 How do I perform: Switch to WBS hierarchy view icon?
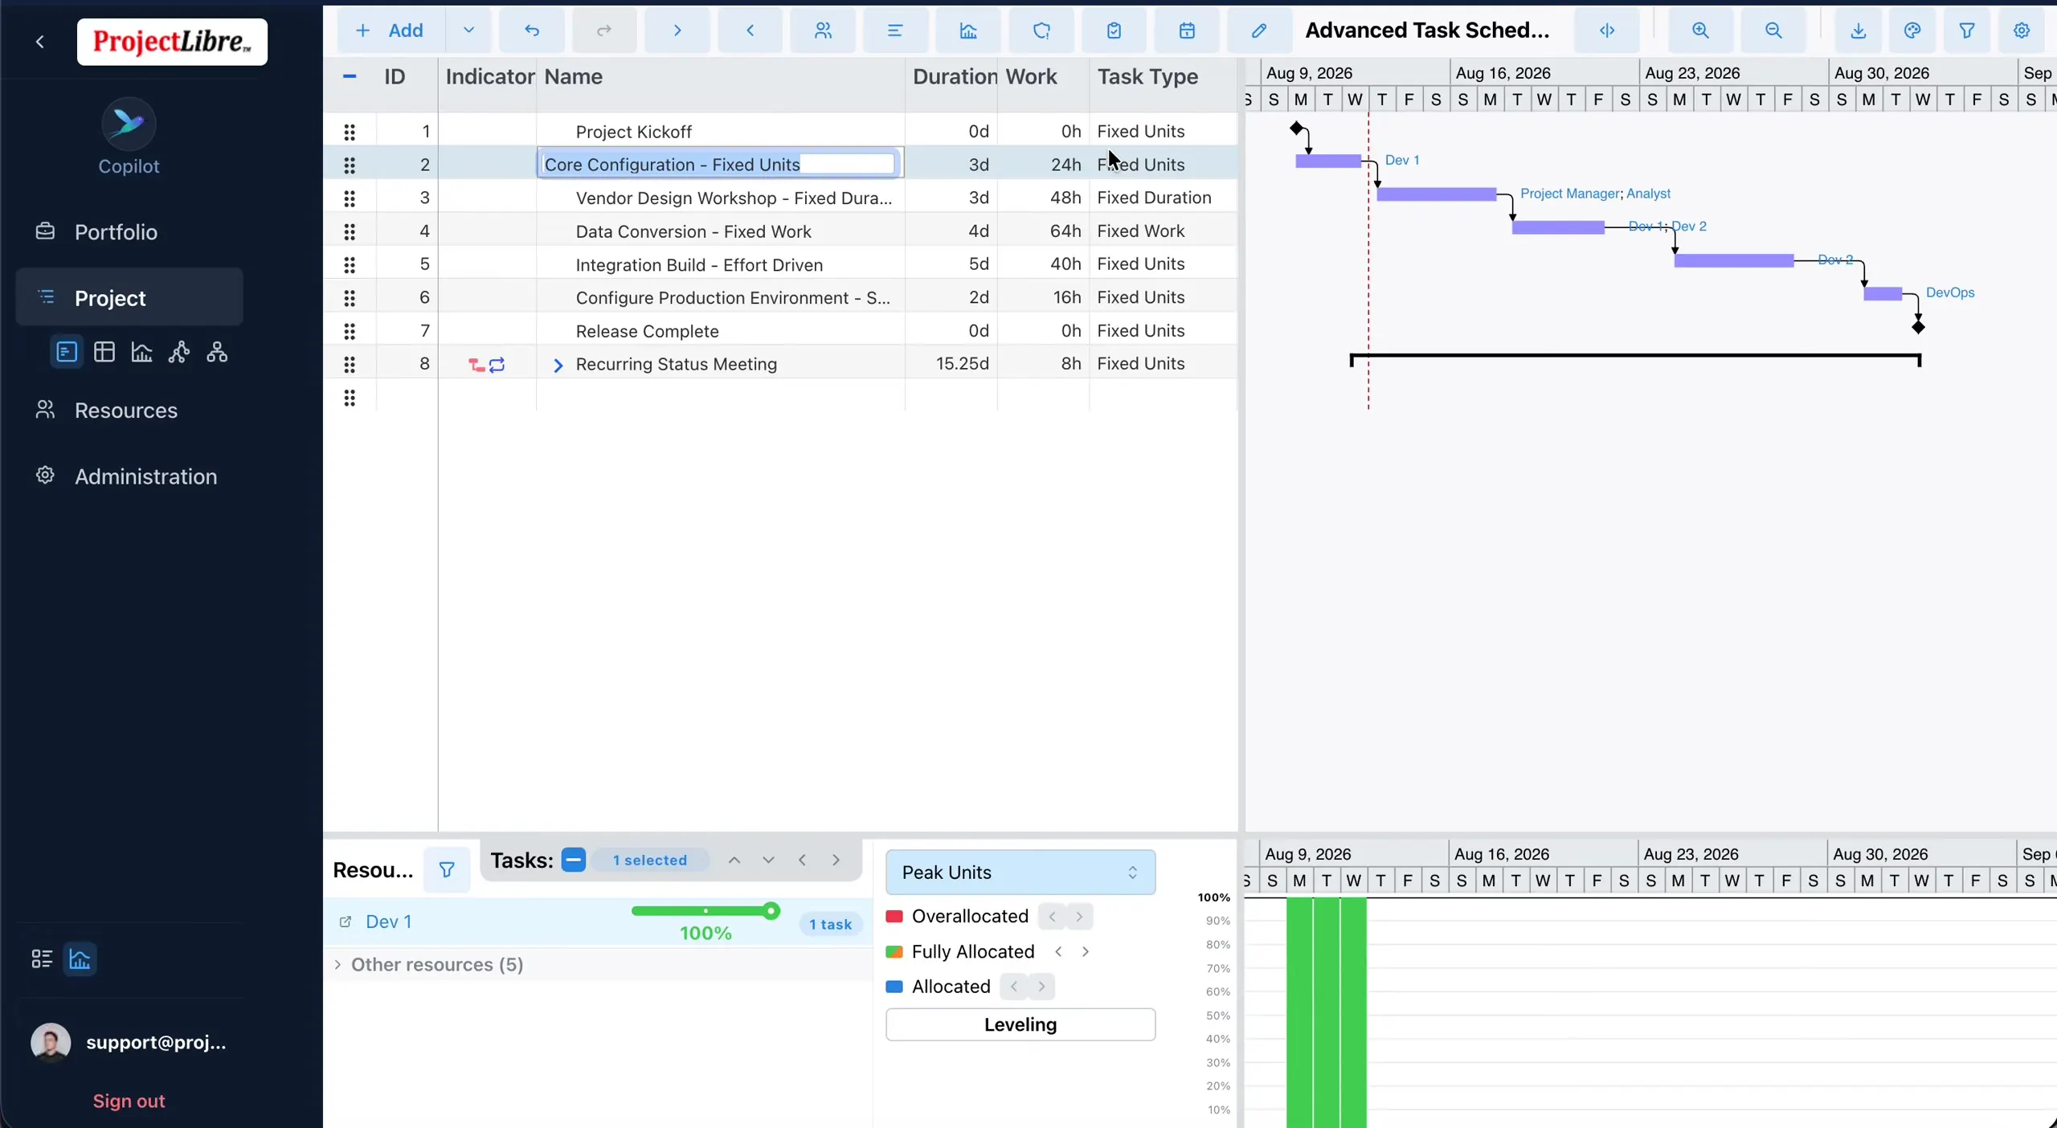(x=217, y=352)
